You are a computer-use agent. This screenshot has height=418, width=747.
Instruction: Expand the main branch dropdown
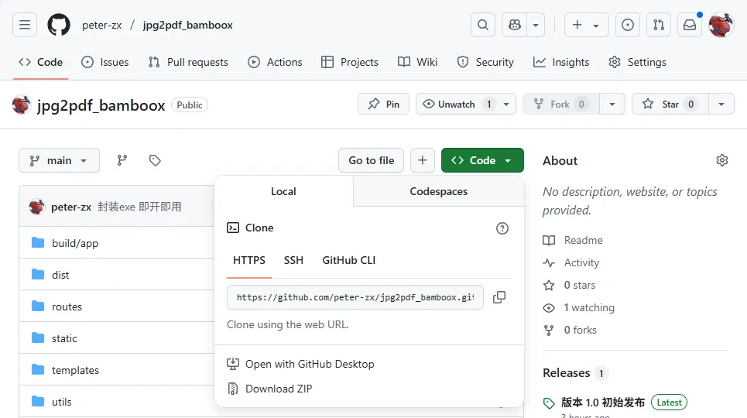coord(60,160)
